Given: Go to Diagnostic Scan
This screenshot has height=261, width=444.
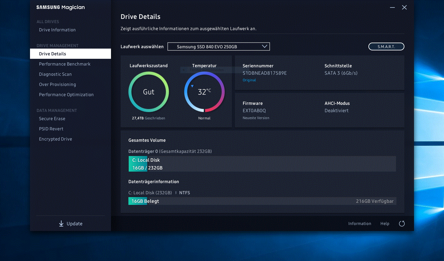Looking at the screenshot, I should click(55, 74).
